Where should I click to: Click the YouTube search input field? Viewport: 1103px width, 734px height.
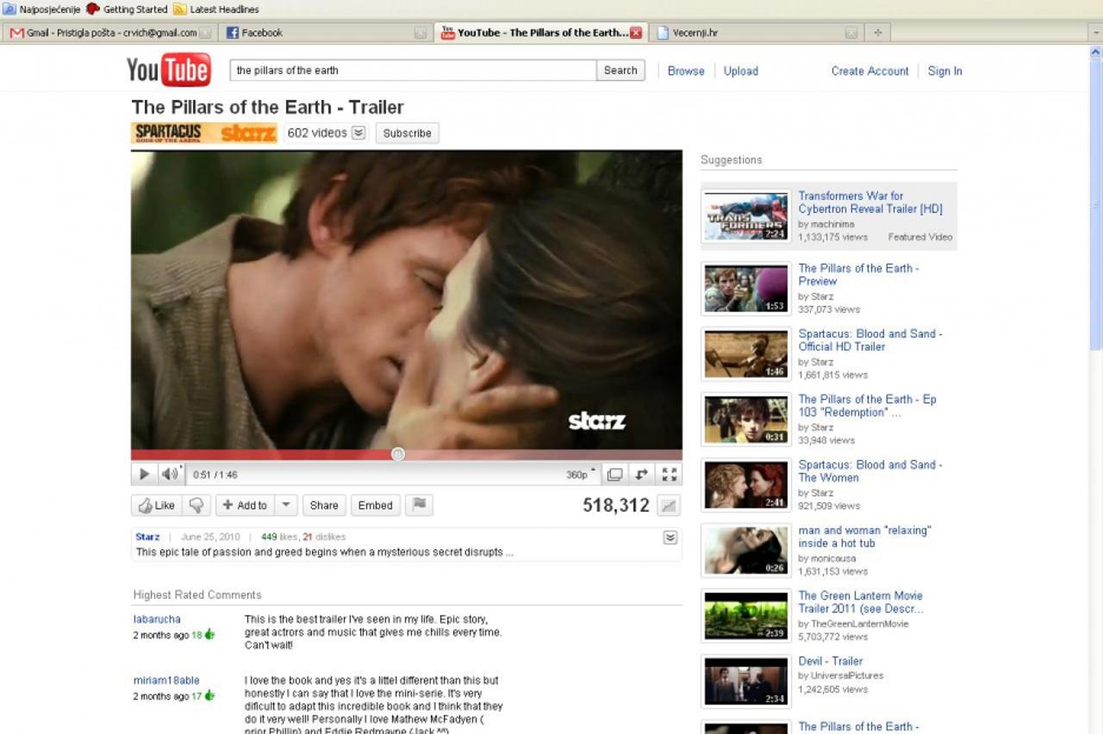point(413,71)
